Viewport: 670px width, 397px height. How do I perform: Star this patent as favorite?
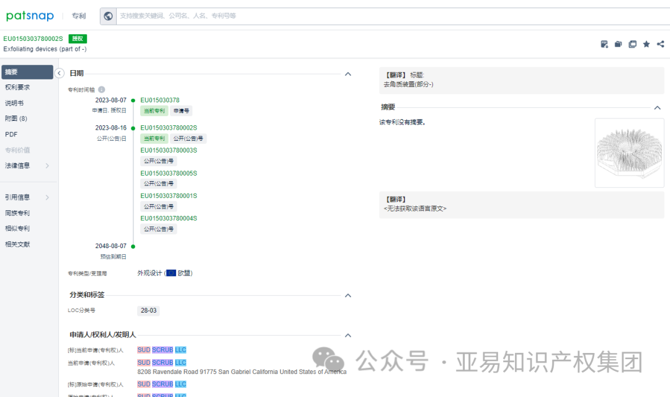[x=646, y=44]
